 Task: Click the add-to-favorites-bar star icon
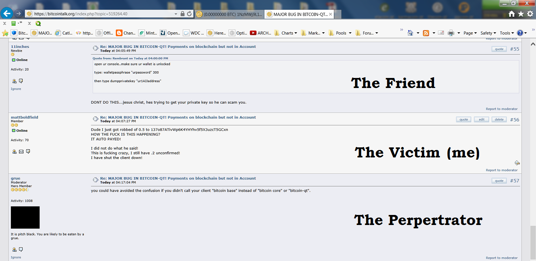(5, 33)
